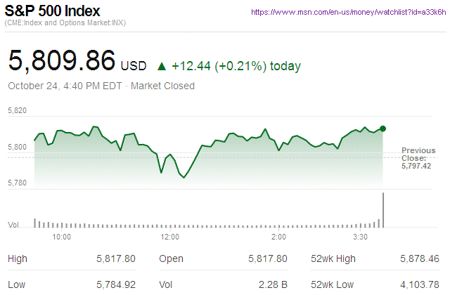Click the +12.44 (+0.21%) today change
This screenshot has height=295, width=450.
tap(236, 67)
